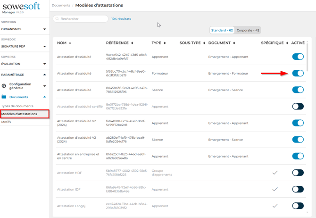316x218 pixels.
Task: Expand the ÉVALUATION menu arrow
Action: 44,64
